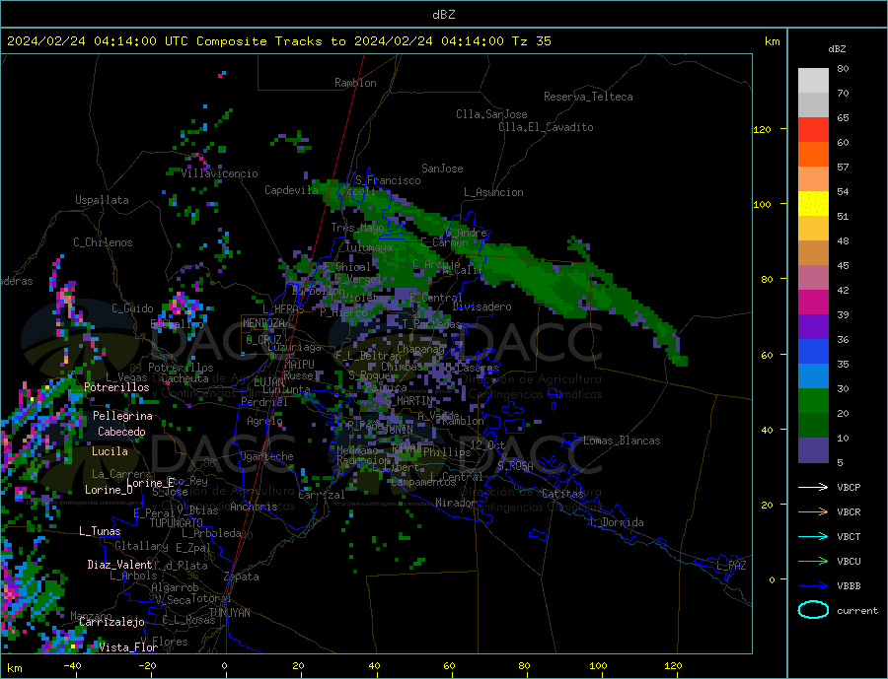Click the 'Carrizalejo' station label
The width and height of the screenshot is (888, 679).
coord(112,623)
